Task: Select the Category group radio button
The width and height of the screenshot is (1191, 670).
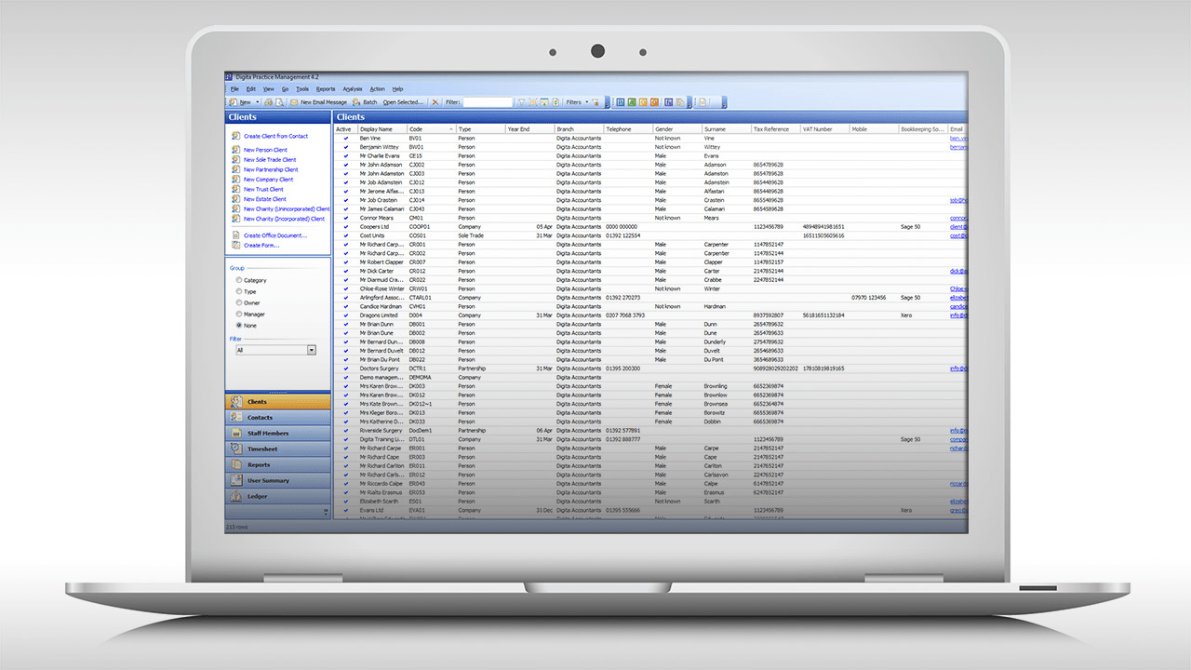Action: 239,280
